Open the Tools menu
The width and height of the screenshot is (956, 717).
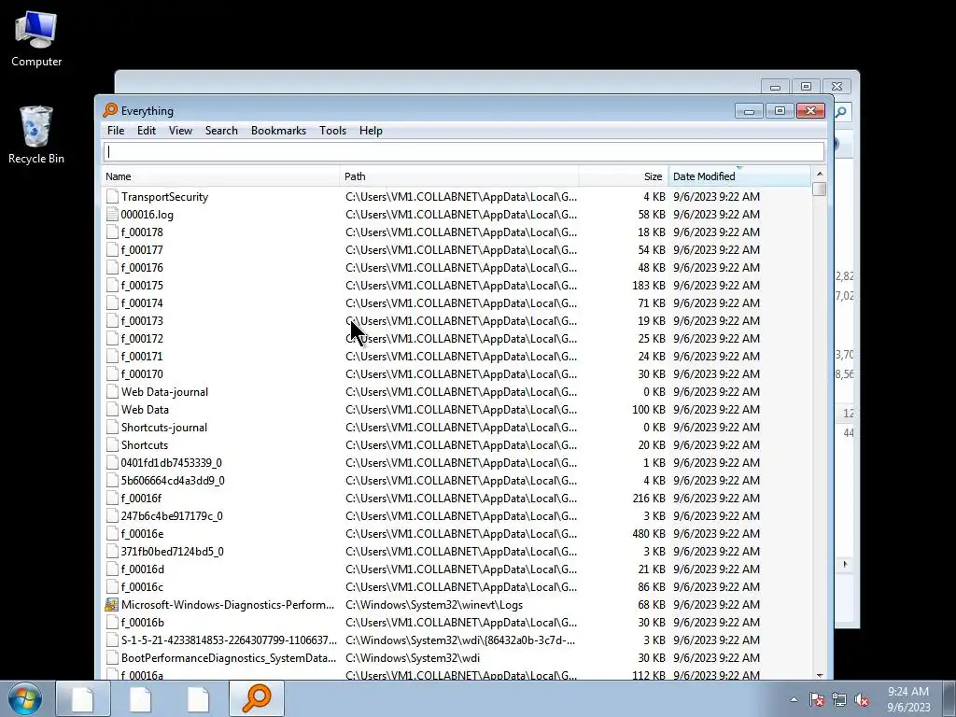pos(333,131)
